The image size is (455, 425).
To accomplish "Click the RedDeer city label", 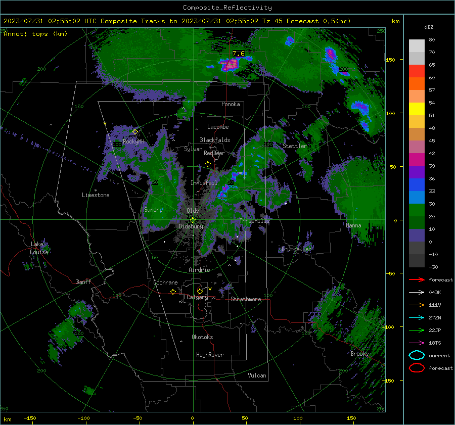I will coord(214,153).
